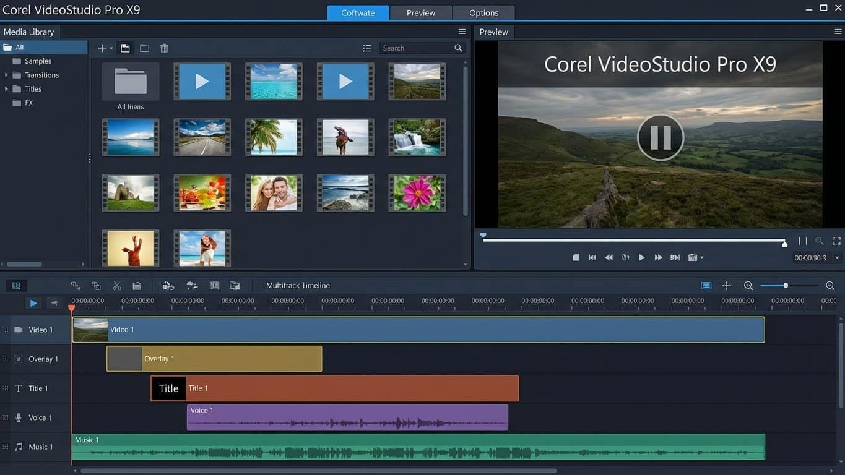Screen dimensions: 845x475
Task: Click the fast-forward playback button
Action: click(x=658, y=257)
